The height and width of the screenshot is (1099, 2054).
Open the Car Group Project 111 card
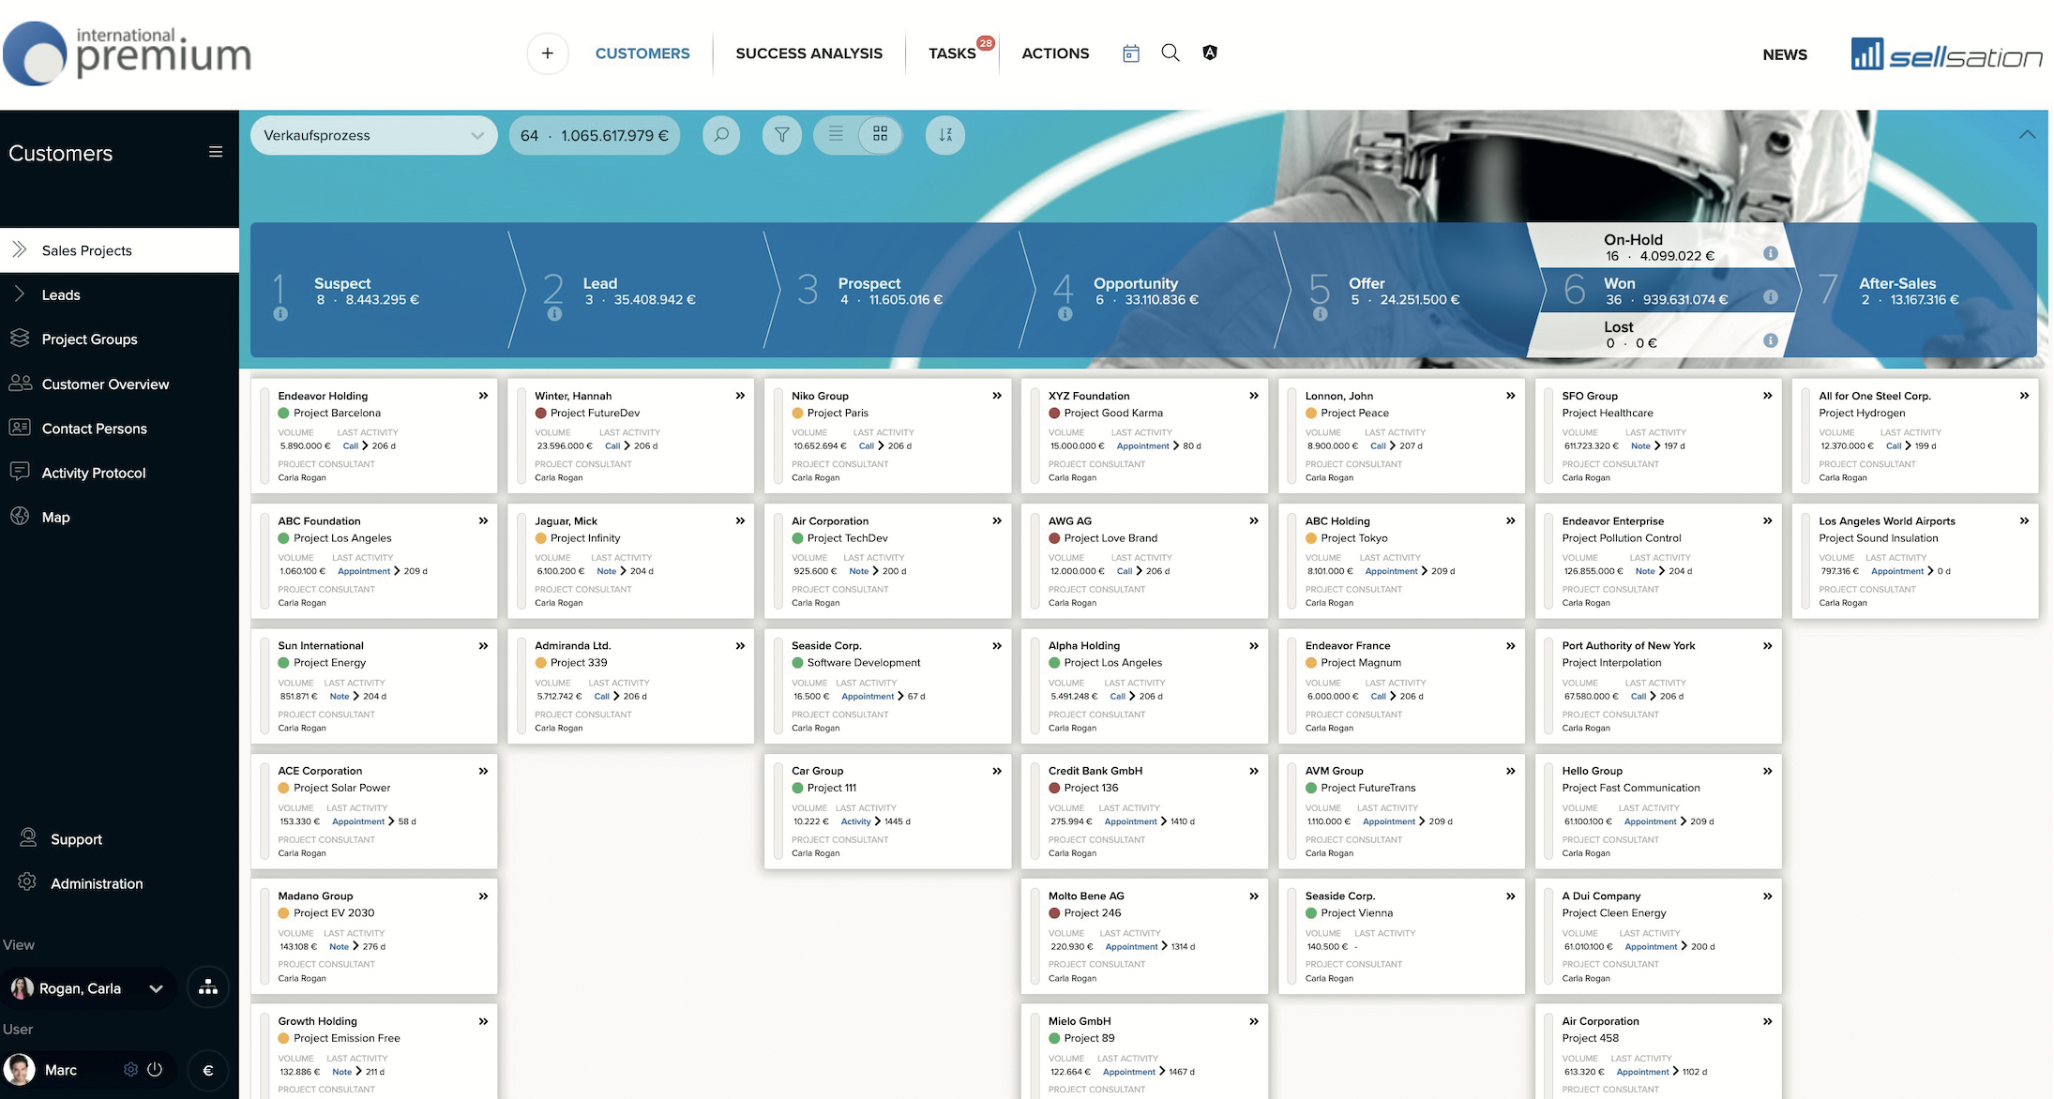pos(887,811)
